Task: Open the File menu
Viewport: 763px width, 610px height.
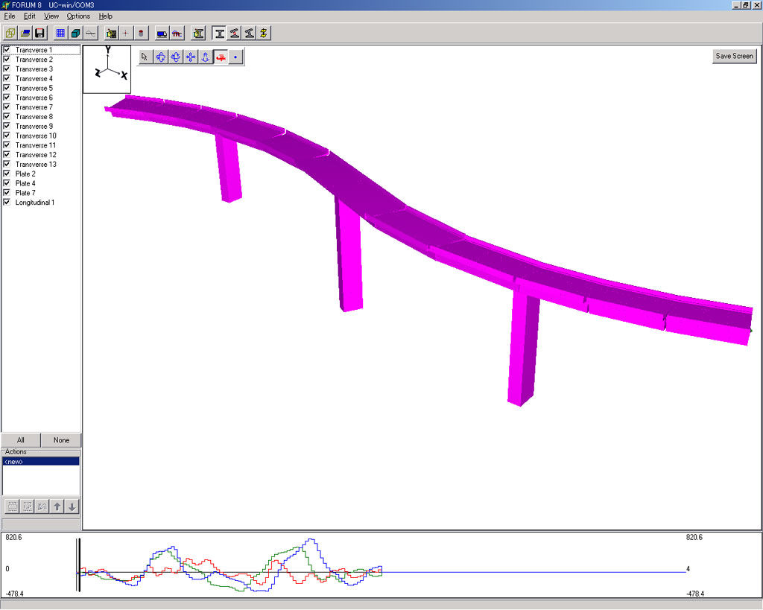Action: click(10, 16)
